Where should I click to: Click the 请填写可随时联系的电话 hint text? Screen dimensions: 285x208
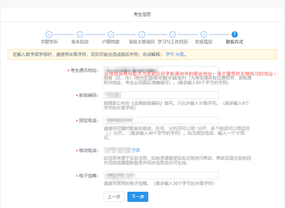click(x=177, y=133)
